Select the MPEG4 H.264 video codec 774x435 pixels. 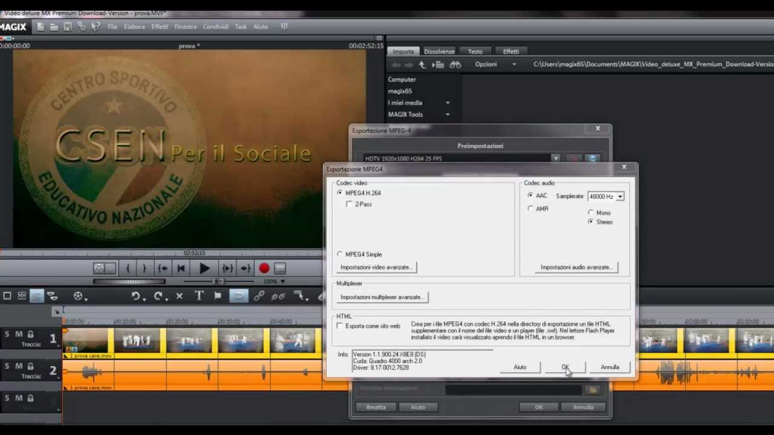(340, 193)
